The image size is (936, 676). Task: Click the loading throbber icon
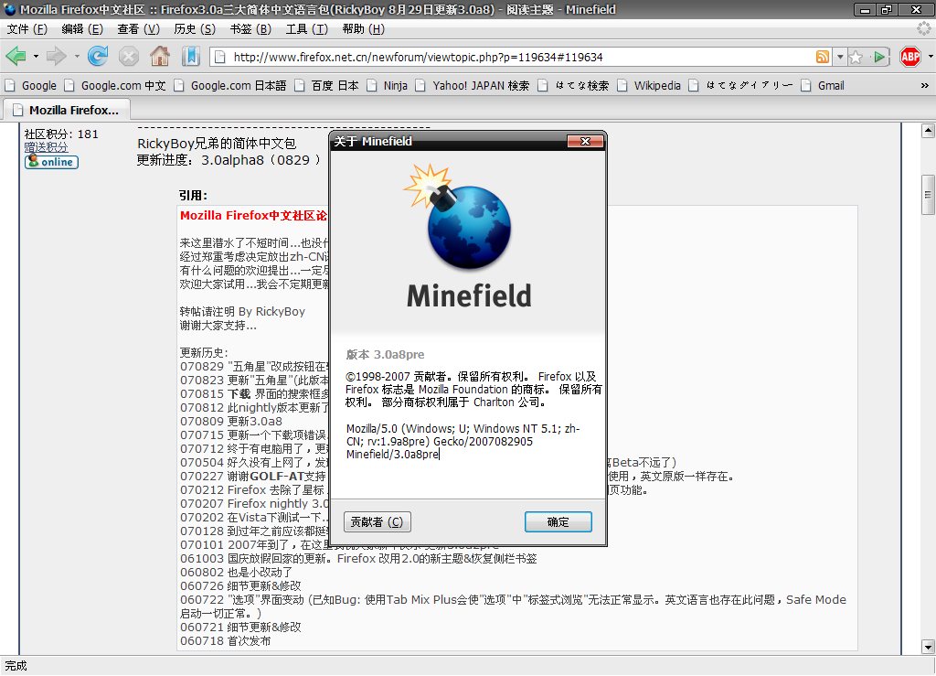coord(924,28)
